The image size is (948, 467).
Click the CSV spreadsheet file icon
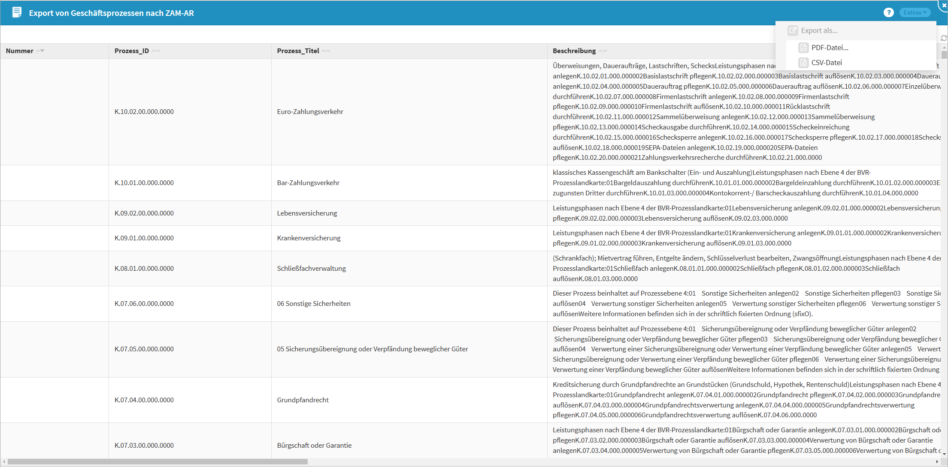(803, 63)
